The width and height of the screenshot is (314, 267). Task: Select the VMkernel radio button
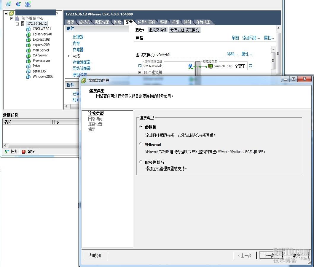tap(141, 144)
